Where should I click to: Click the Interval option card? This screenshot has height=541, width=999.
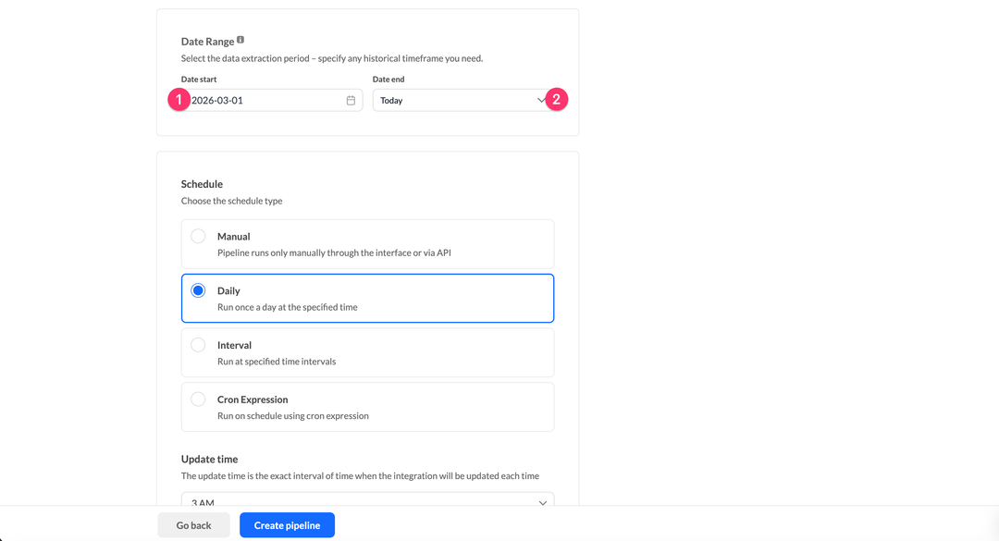(367, 352)
